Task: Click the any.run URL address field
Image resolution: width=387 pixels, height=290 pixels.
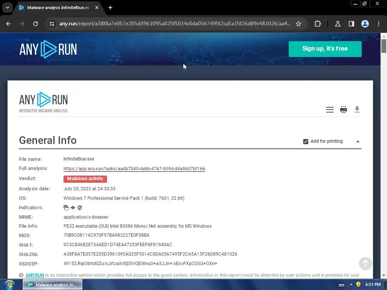Action: point(175,24)
